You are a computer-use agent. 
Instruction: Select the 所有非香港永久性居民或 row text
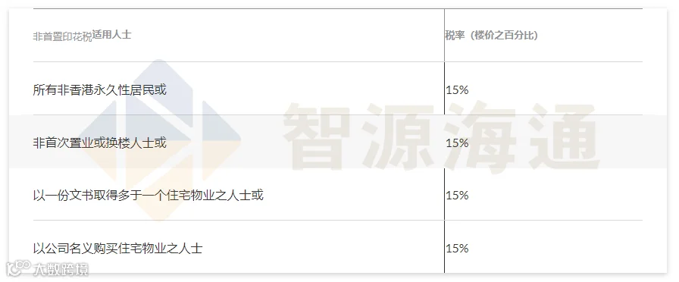(x=99, y=89)
